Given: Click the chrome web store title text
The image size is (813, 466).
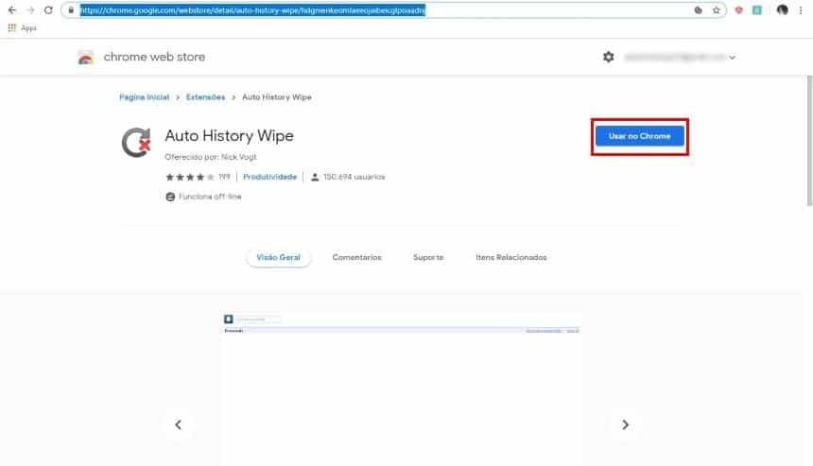Looking at the screenshot, I should 154,57.
